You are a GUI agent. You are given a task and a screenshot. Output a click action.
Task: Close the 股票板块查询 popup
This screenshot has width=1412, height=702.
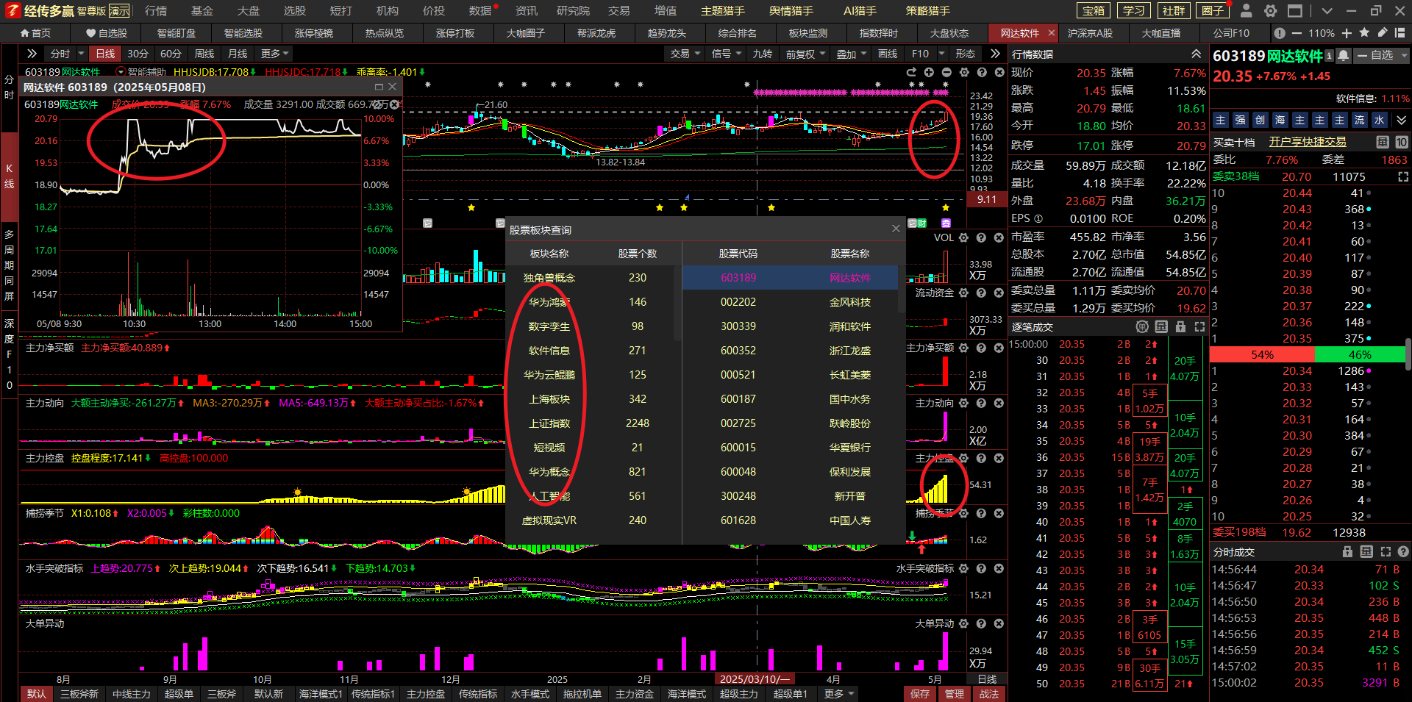[x=896, y=229]
